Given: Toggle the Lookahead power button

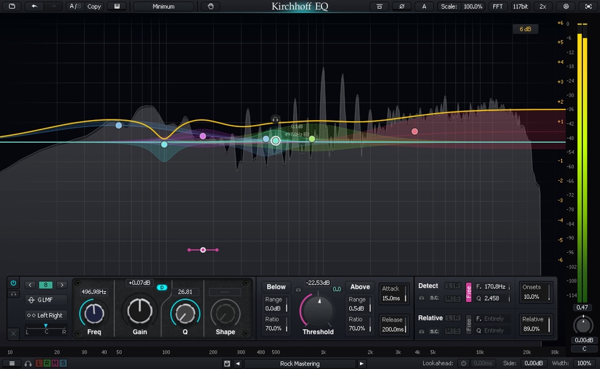Looking at the screenshot, I should click(x=464, y=363).
